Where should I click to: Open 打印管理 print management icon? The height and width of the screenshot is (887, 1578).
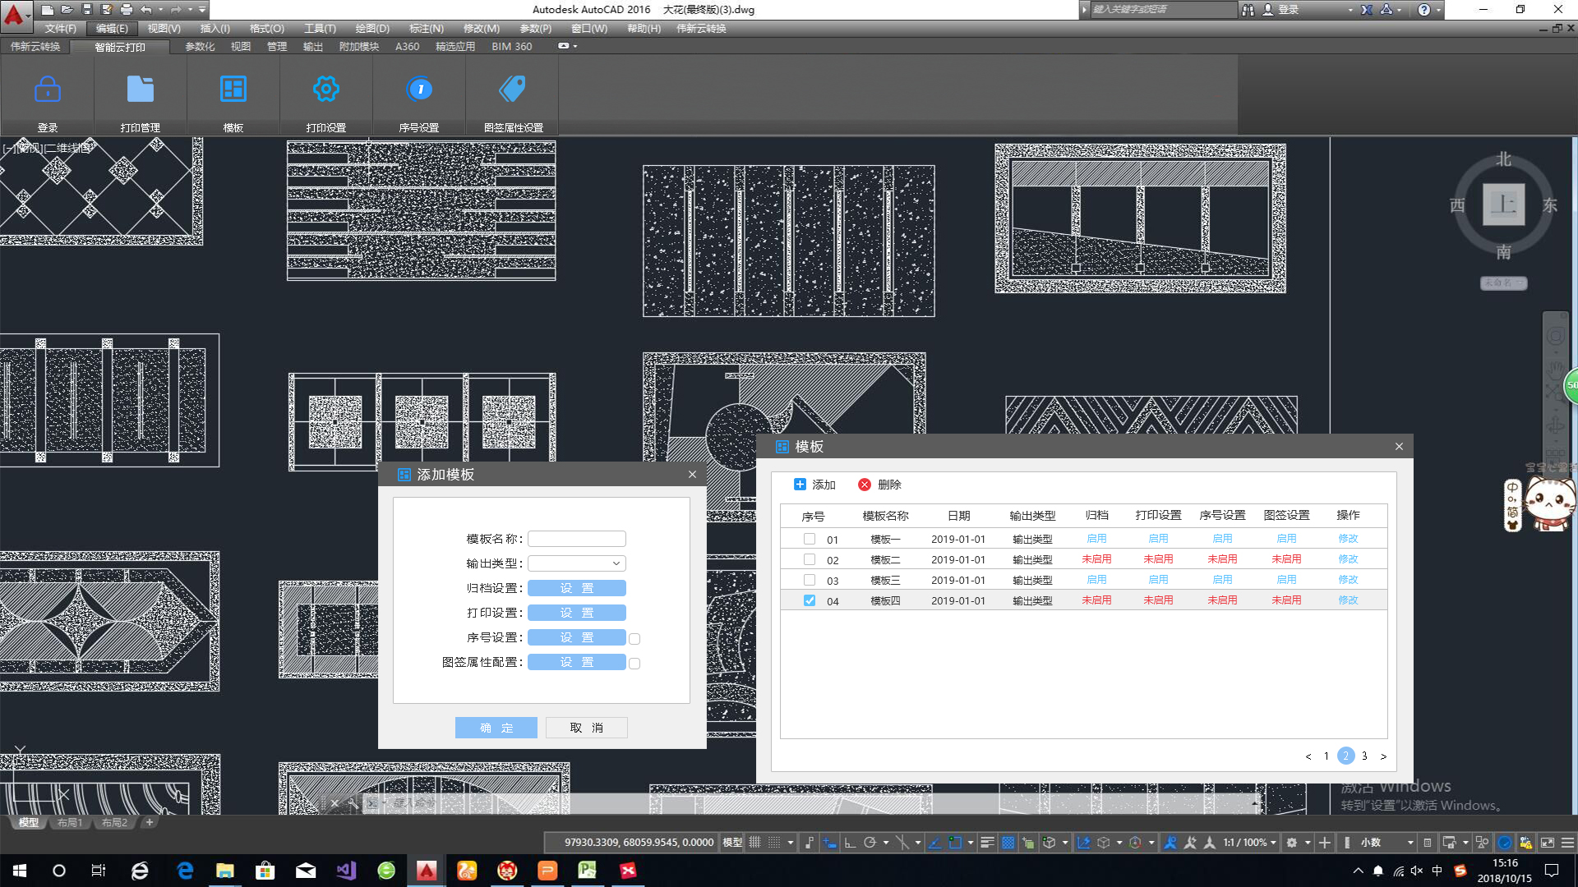coord(141,89)
